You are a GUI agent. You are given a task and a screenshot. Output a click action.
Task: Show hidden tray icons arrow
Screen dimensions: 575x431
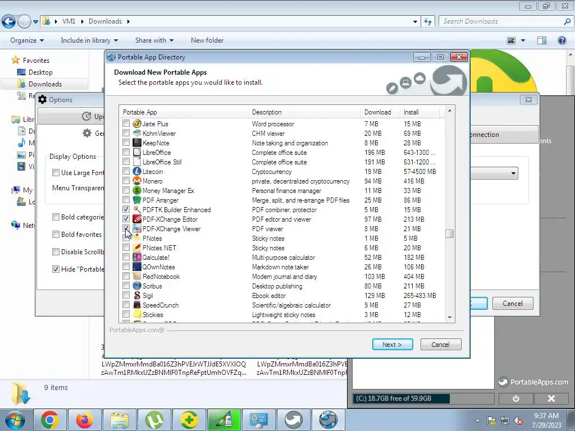(x=477, y=421)
